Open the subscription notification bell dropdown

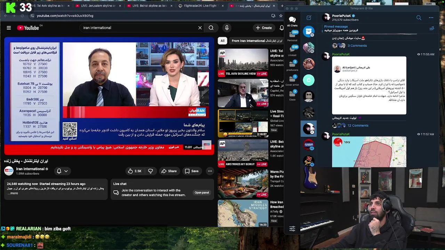tap(62, 171)
